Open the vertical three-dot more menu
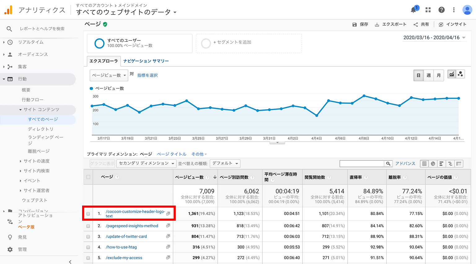The width and height of the screenshot is (476, 264). [x=454, y=10]
